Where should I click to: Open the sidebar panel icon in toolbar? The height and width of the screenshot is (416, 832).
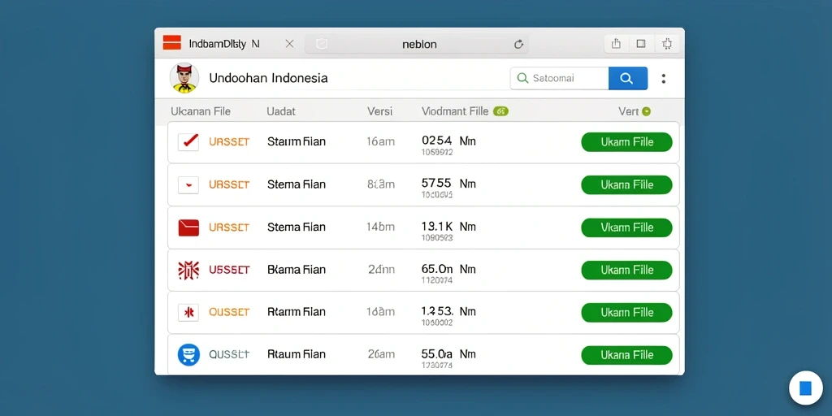pos(641,44)
